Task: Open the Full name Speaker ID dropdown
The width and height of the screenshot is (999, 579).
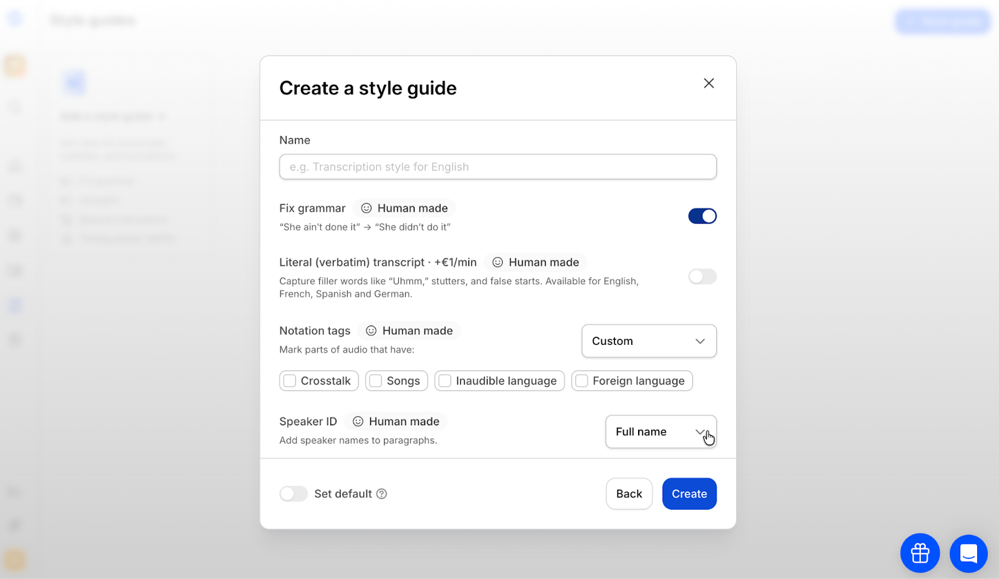Action: tap(661, 432)
